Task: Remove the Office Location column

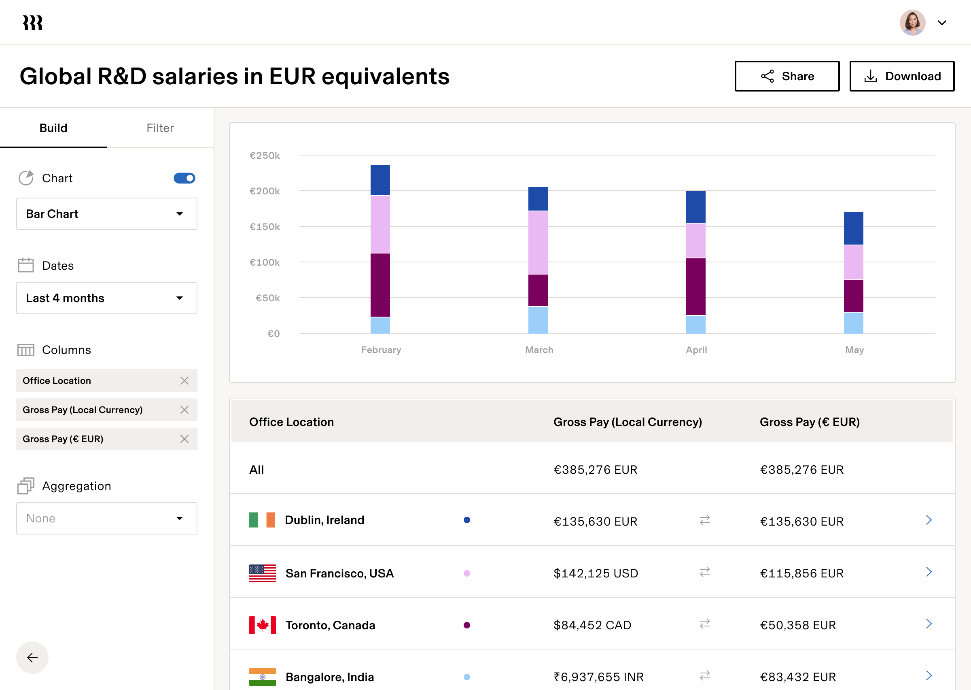Action: coord(184,381)
